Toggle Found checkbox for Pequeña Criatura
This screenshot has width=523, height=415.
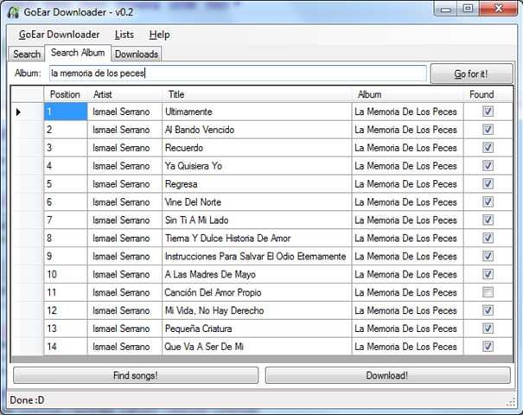(x=488, y=329)
